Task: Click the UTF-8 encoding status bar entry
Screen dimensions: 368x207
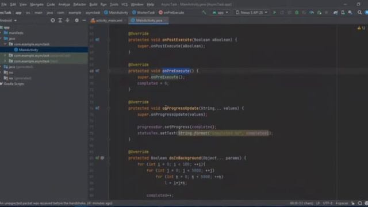Action: (x=328, y=203)
